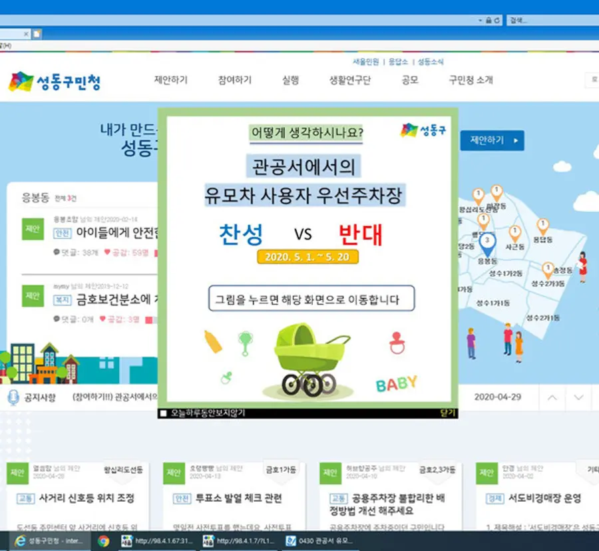Viewport: 599px width, 551px height.
Task: Click the orange map pin above 사근동
Action: [514, 233]
